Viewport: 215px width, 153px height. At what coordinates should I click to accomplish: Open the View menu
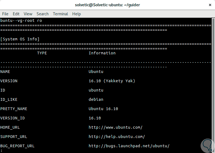point(28,14)
